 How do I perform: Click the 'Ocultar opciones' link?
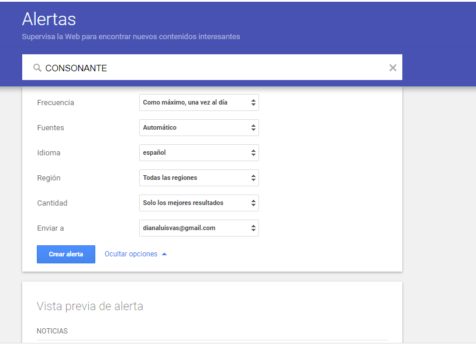click(131, 254)
